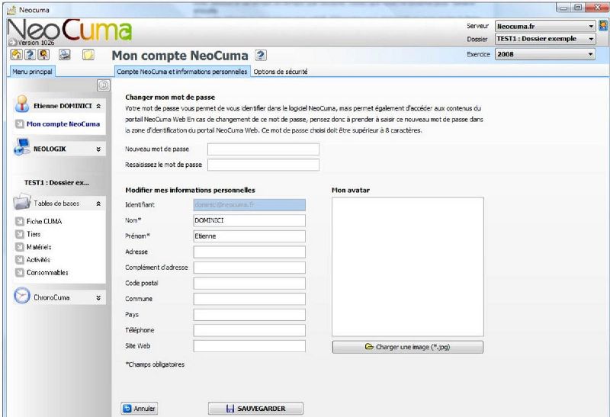Image resolution: width=610 pixels, height=417 pixels.
Task: Collapse the Etienne DOMINICI section
Action: (98, 106)
